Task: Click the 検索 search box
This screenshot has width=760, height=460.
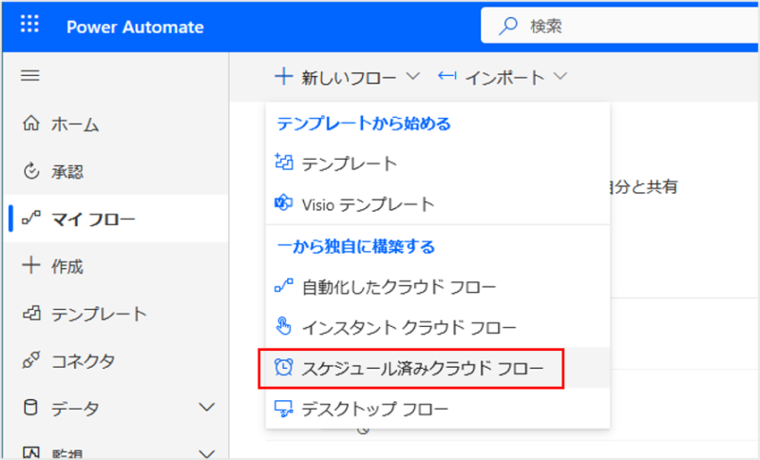Action: coord(627,26)
